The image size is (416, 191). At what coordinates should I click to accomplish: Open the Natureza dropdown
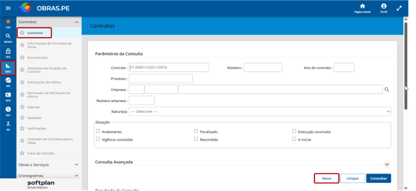[x=260, y=111]
